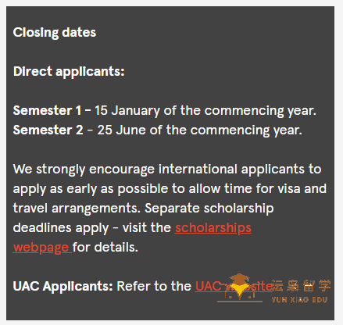Open the red 'scholarships' hyperlink

click(x=213, y=227)
